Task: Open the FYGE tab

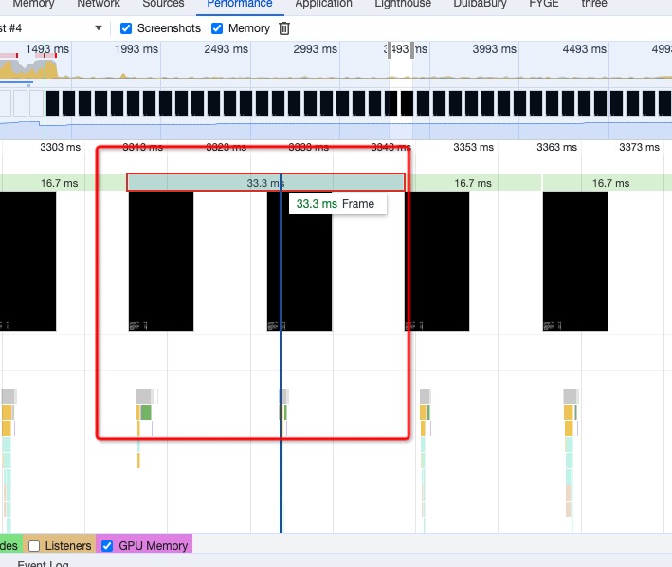Action: coord(544,4)
